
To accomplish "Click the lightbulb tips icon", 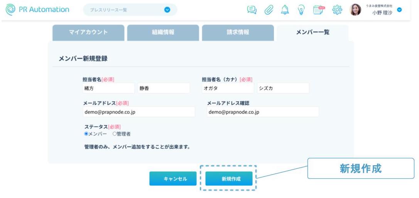I will 302,10.
